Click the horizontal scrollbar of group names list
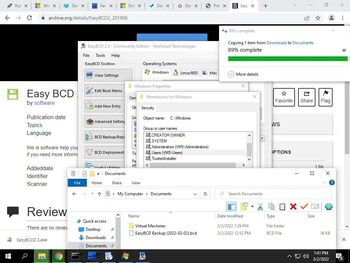The image size is (350, 263). [193, 165]
